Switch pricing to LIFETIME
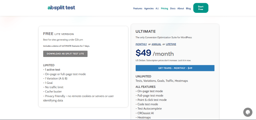256x120 pixels. pos(171,44)
